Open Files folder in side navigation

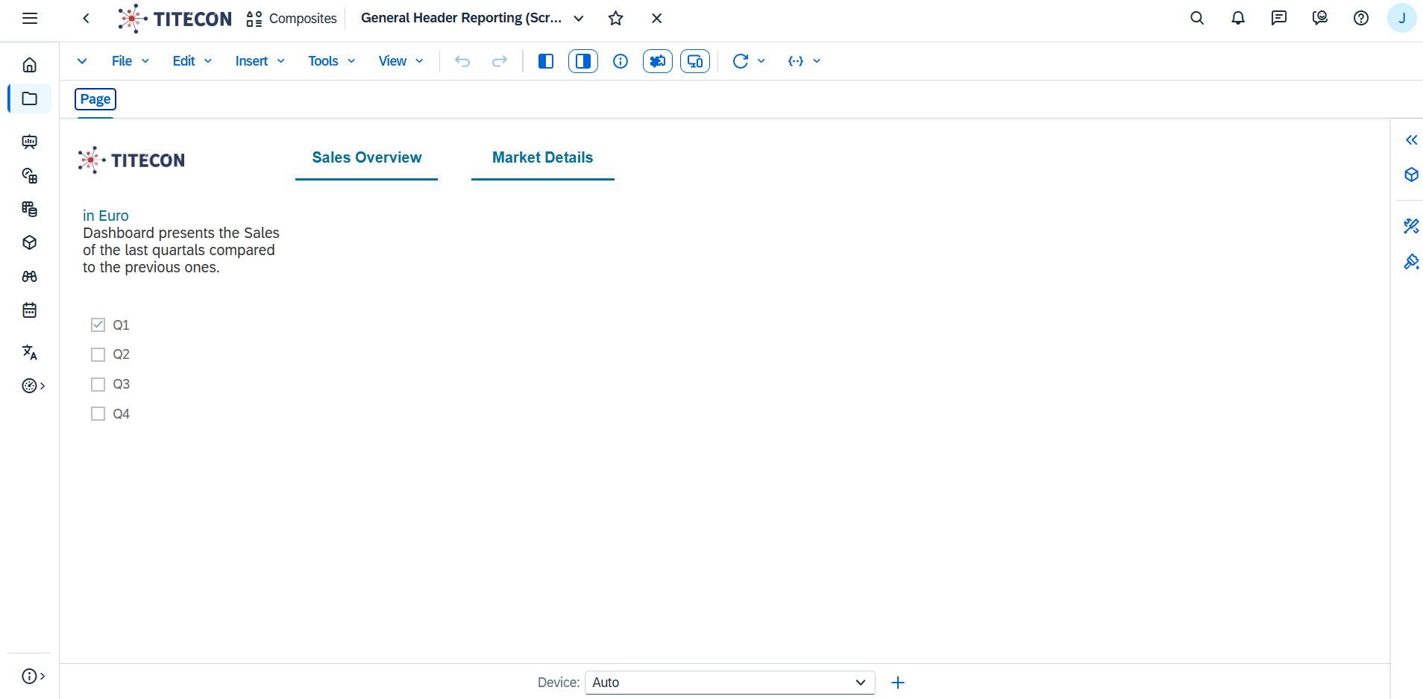(30, 98)
